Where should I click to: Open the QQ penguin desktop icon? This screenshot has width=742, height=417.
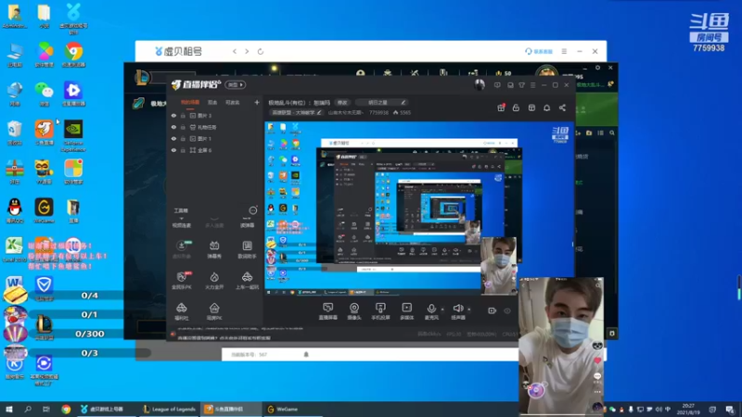tap(15, 211)
